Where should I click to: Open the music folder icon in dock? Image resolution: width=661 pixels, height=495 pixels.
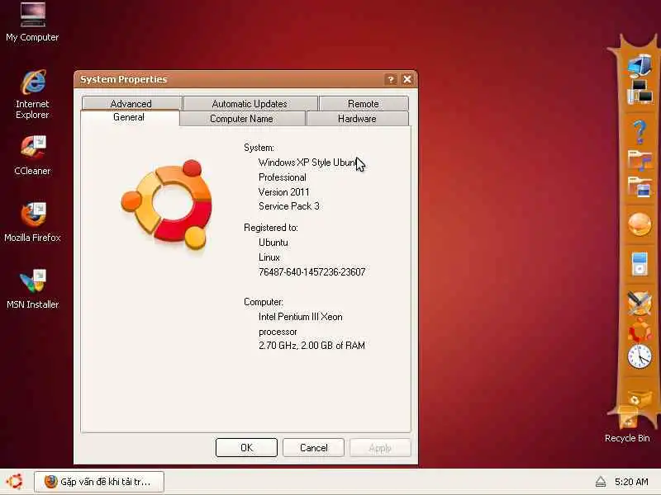(x=640, y=160)
